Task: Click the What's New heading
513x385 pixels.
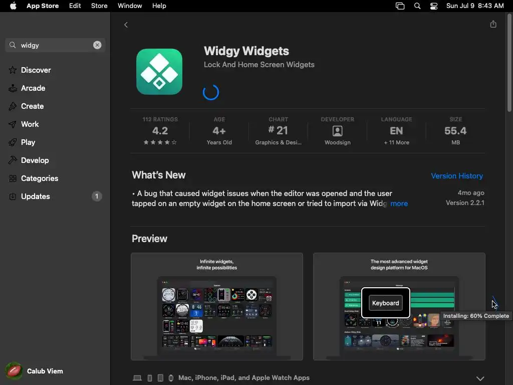Action: (x=159, y=175)
